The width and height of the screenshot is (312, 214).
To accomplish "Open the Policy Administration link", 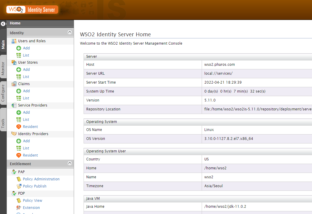I will [41, 179].
